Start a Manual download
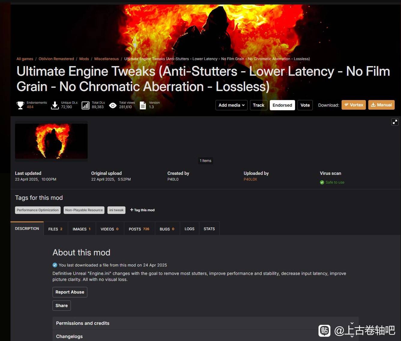401x341 pixels. click(381, 105)
